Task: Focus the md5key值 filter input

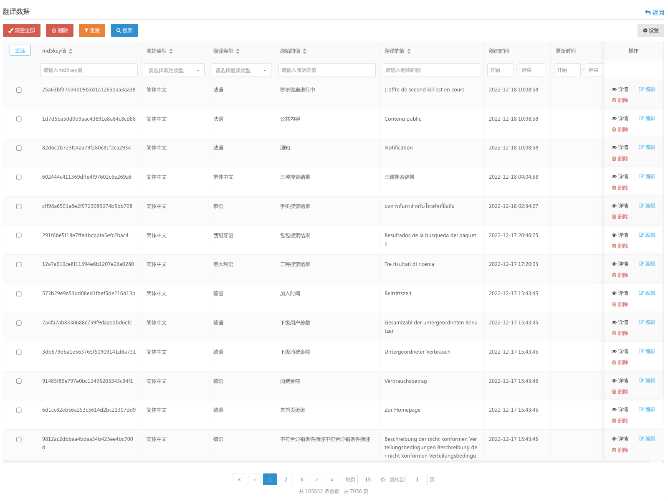Action: (x=89, y=70)
